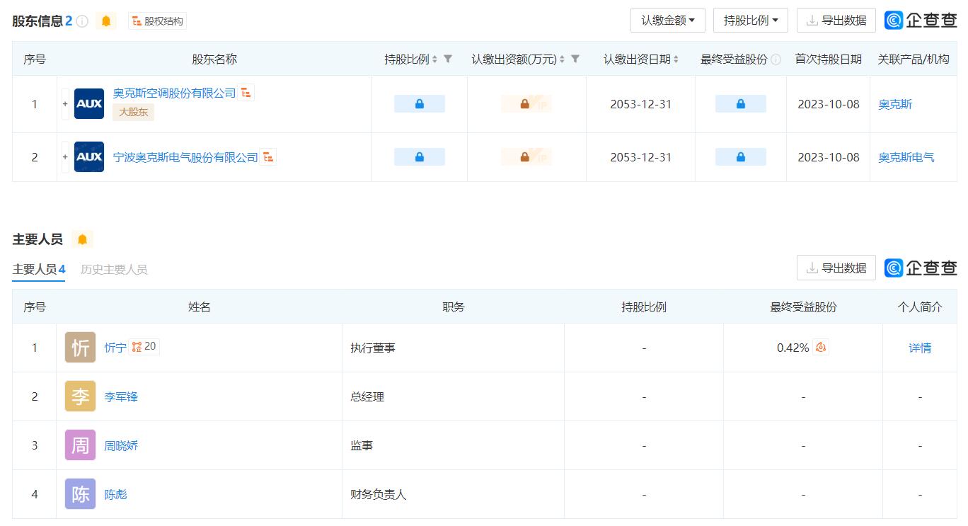Viewport: 968px width, 526px height.
Task: Click bell alert icon beside 主要人员 heading
Action: click(82, 239)
